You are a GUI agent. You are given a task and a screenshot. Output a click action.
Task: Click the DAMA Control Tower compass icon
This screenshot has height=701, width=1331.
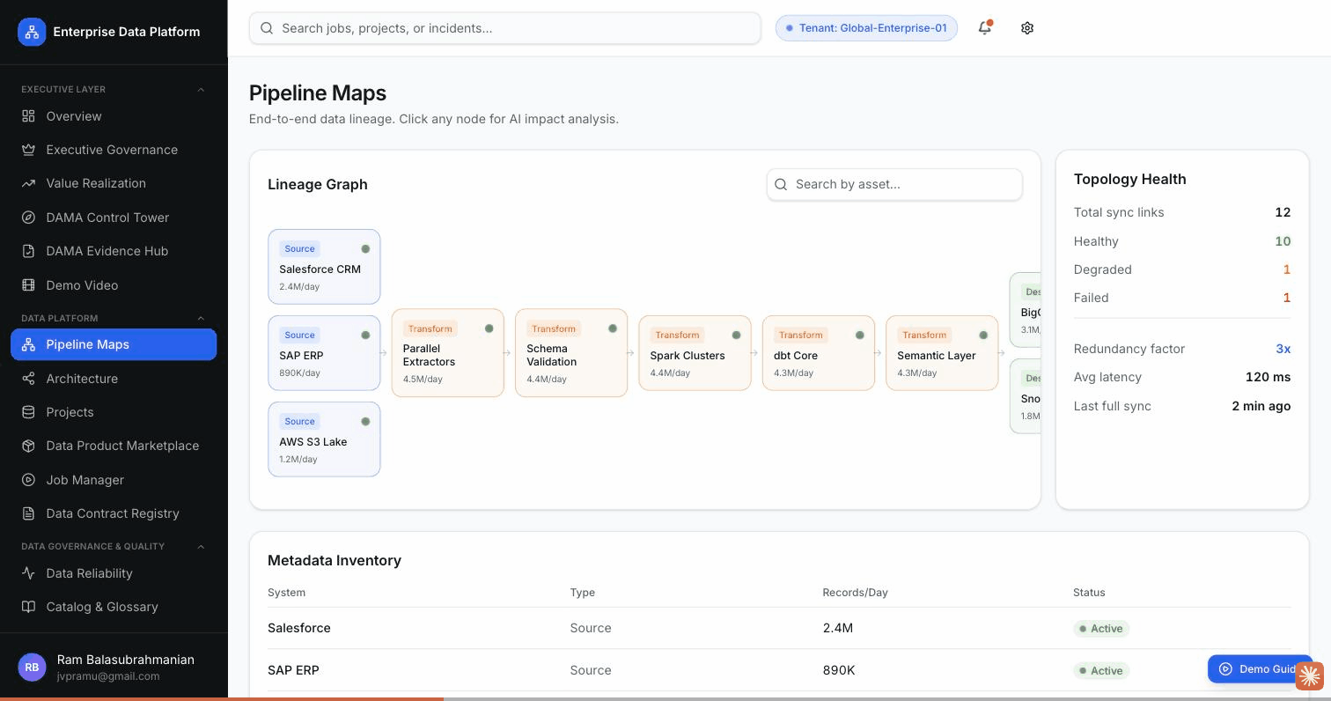click(x=28, y=218)
